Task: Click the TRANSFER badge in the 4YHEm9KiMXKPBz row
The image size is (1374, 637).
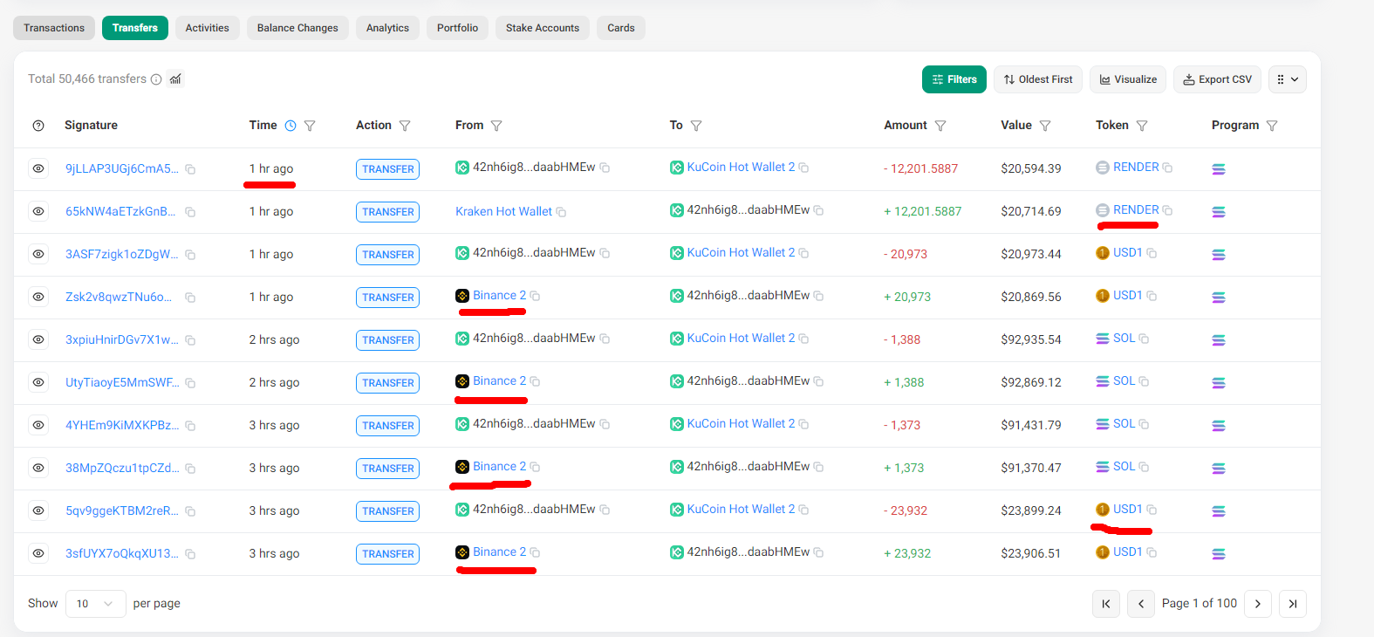Action: pos(387,426)
